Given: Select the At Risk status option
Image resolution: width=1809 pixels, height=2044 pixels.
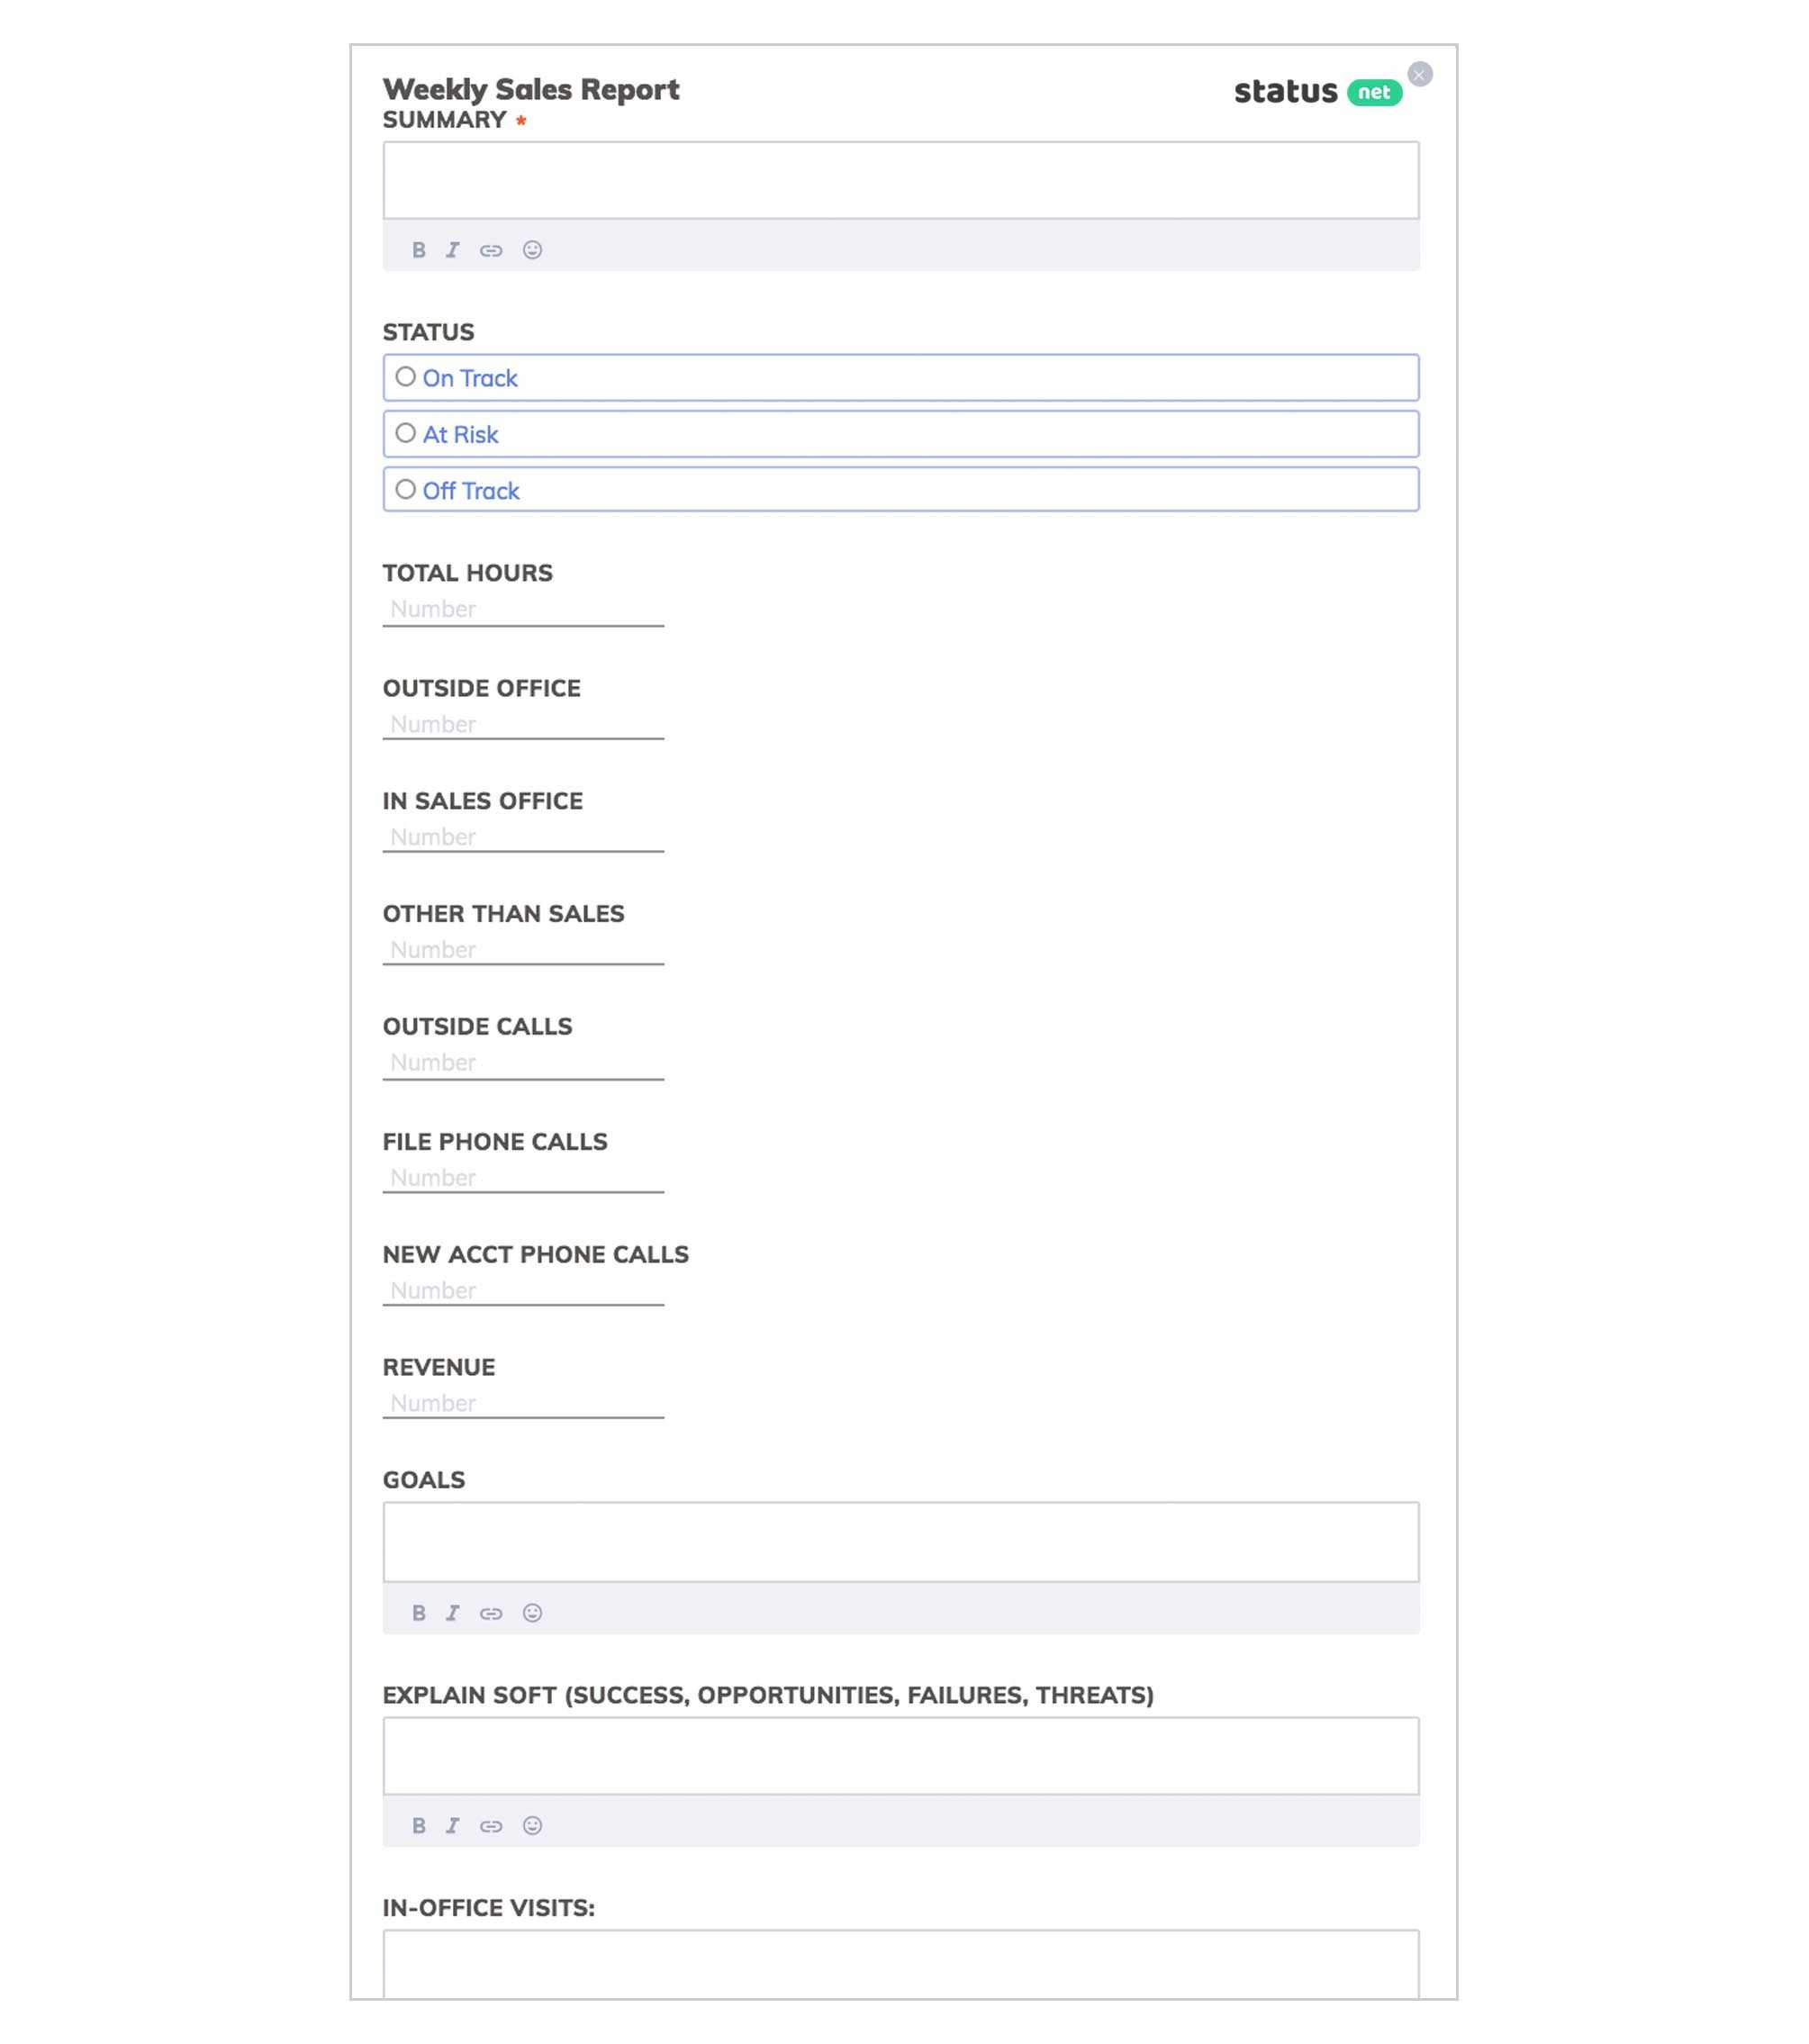Looking at the screenshot, I should (405, 433).
